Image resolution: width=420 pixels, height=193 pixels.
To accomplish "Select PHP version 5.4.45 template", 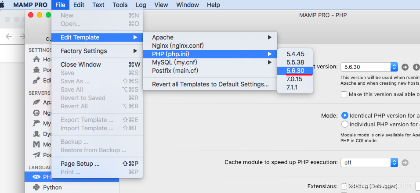I will coord(295,54).
